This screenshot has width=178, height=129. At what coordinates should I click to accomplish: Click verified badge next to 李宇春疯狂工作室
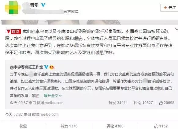46,67
